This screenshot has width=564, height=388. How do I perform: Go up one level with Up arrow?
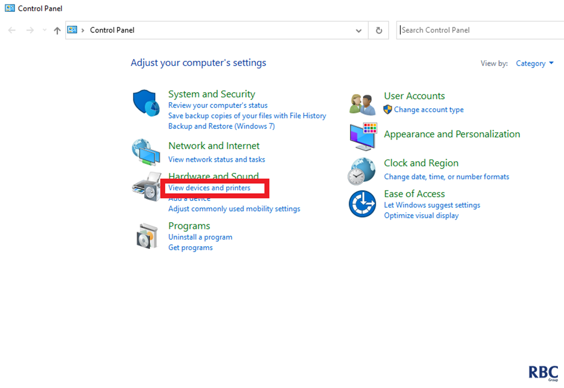[57, 31]
